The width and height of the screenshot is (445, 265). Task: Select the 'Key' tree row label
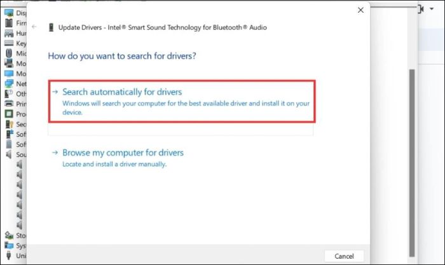pos(21,43)
